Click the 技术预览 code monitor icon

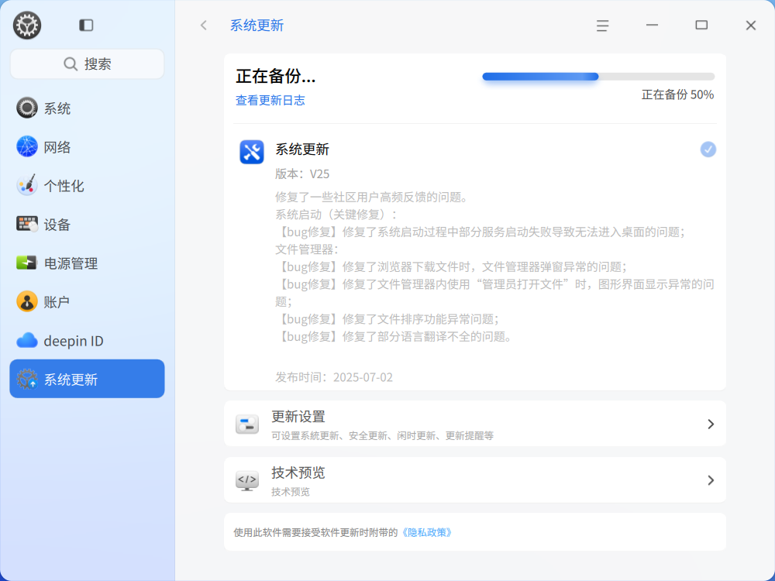coord(247,480)
